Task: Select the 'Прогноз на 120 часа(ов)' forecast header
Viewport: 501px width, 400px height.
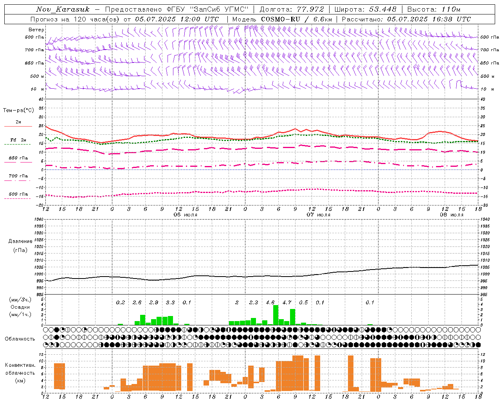Action: pyautogui.click(x=76, y=19)
